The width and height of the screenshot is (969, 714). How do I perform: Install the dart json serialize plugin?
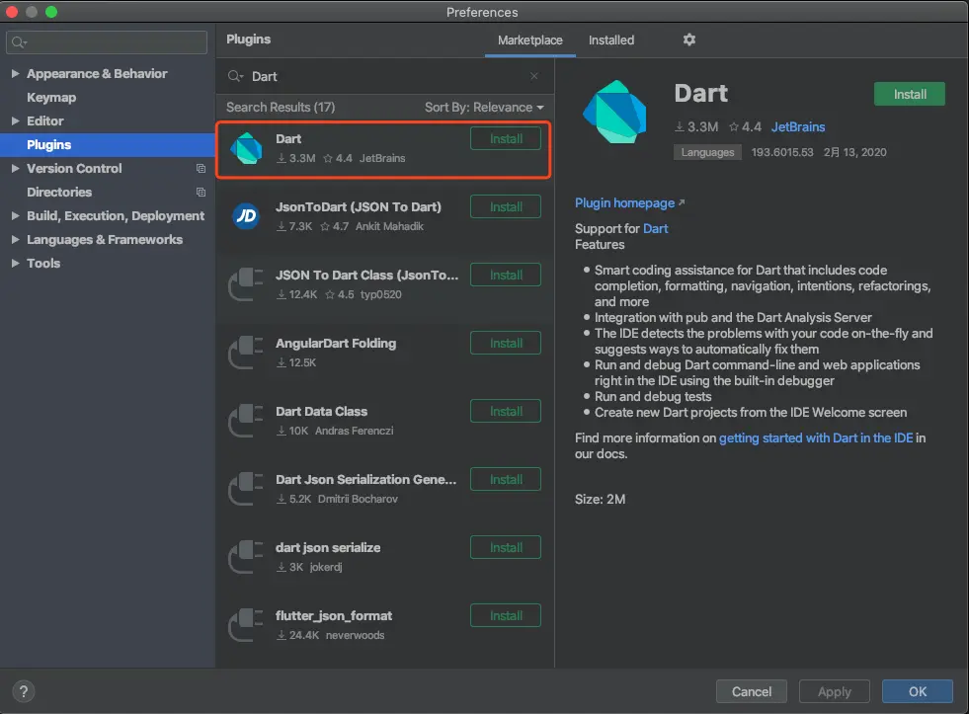pos(506,547)
